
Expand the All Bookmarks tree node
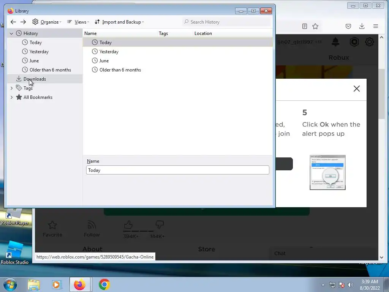(11, 97)
